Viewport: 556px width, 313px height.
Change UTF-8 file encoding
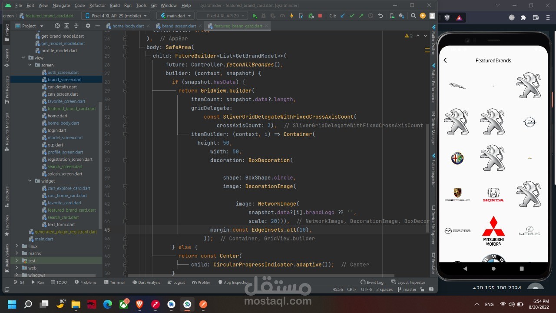pos(367,290)
